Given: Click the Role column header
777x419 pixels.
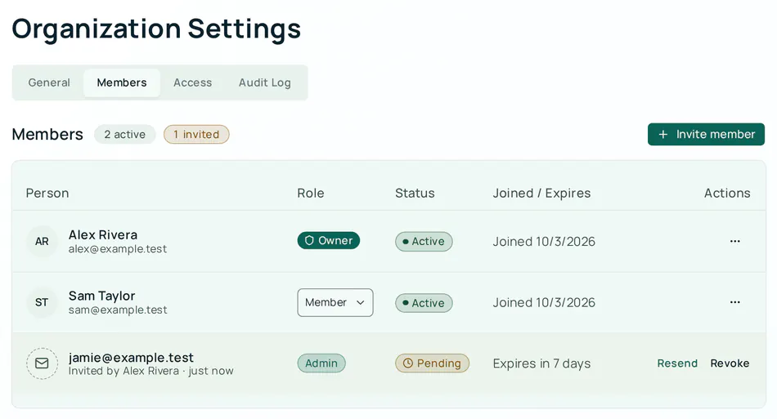Looking at the screenshot, I should [311, 193].
